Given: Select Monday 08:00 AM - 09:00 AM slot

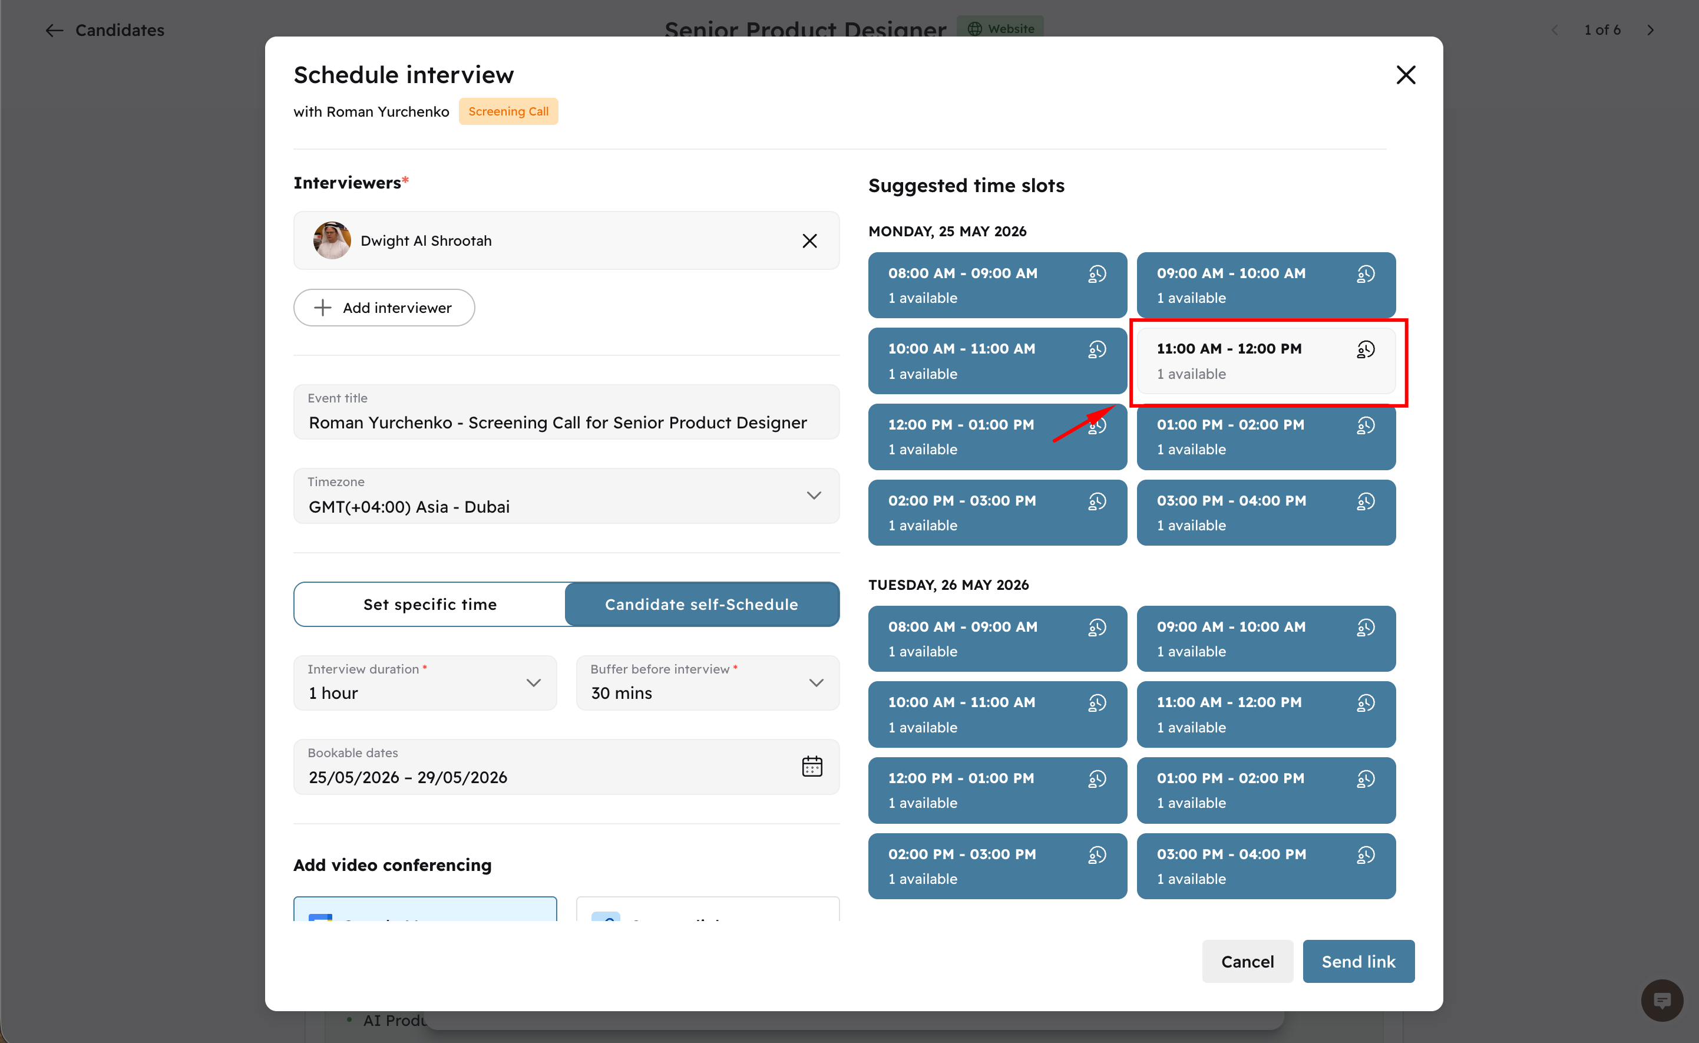Looking at the screenshot, I should (997, 285).
